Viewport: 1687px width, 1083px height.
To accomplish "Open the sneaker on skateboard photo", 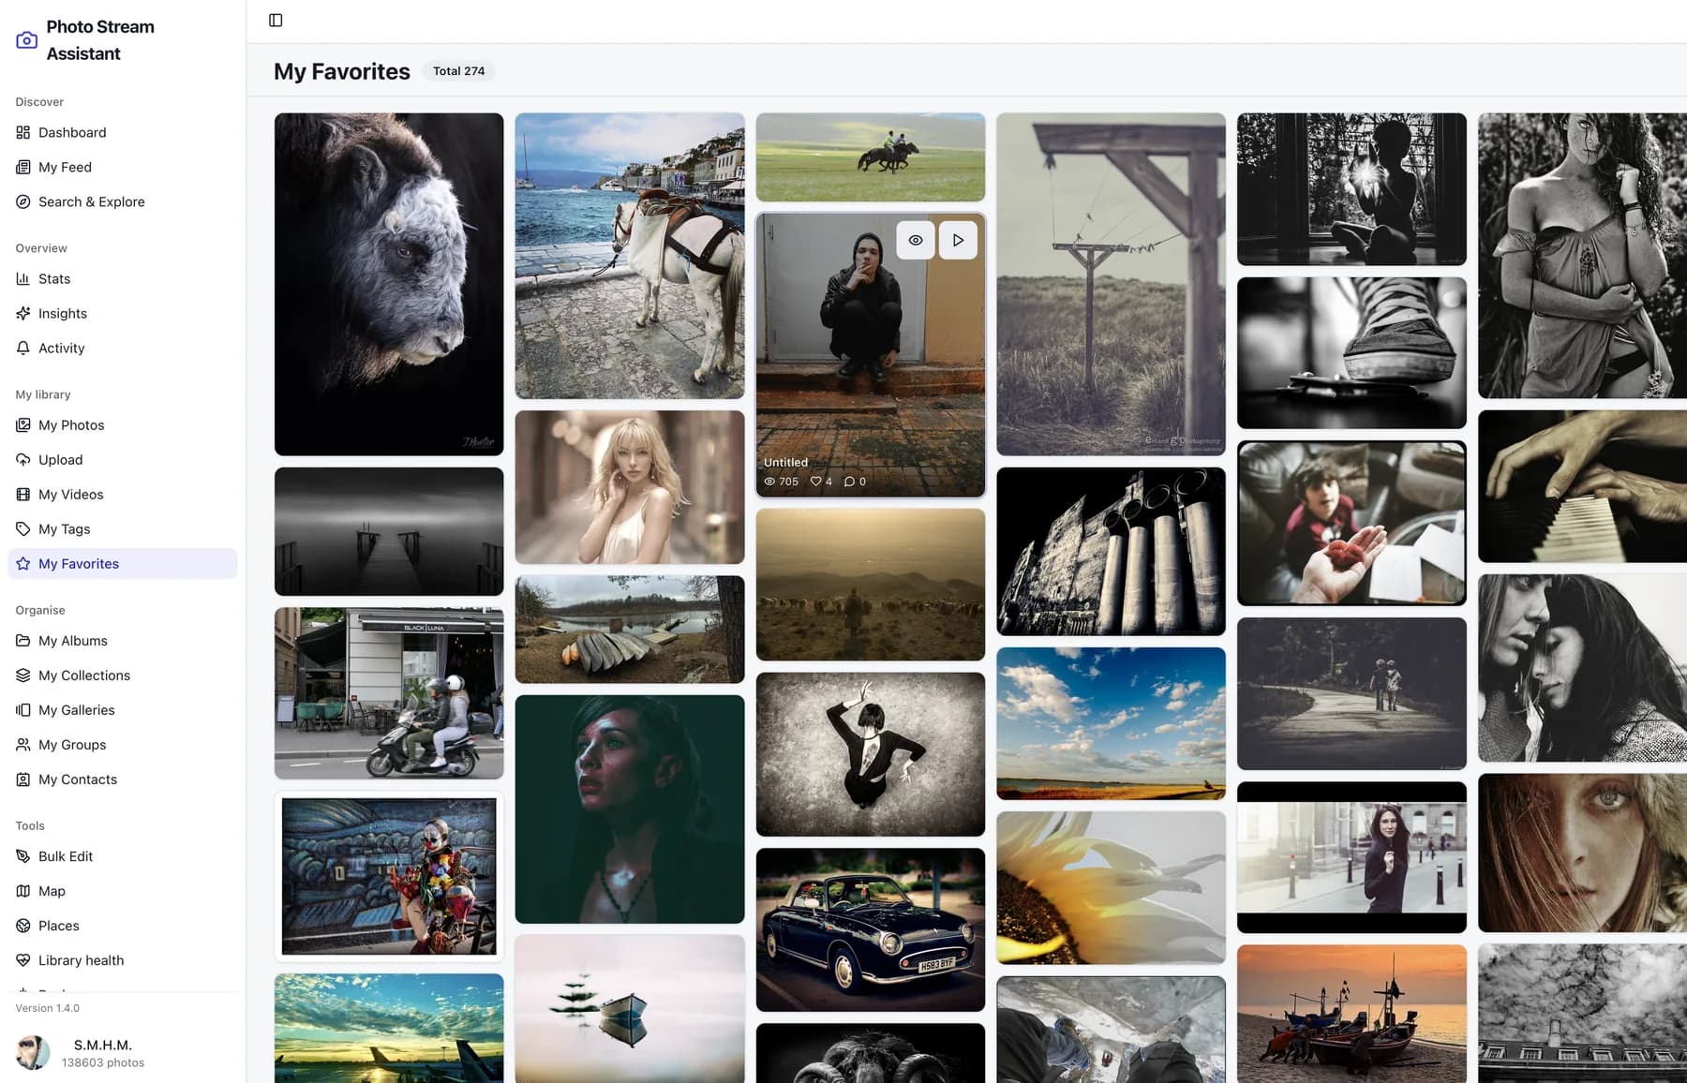I will [1351, 353].
